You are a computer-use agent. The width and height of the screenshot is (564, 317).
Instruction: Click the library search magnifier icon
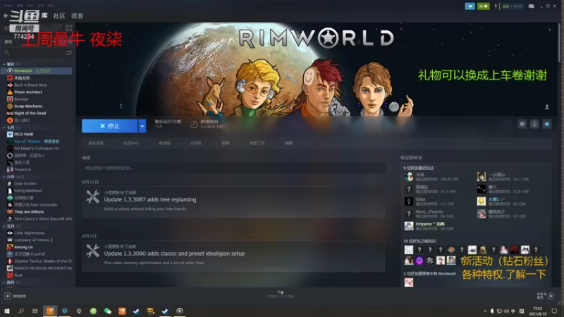[7, 52]
